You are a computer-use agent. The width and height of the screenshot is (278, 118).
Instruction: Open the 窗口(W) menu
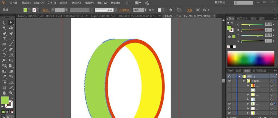102,3
